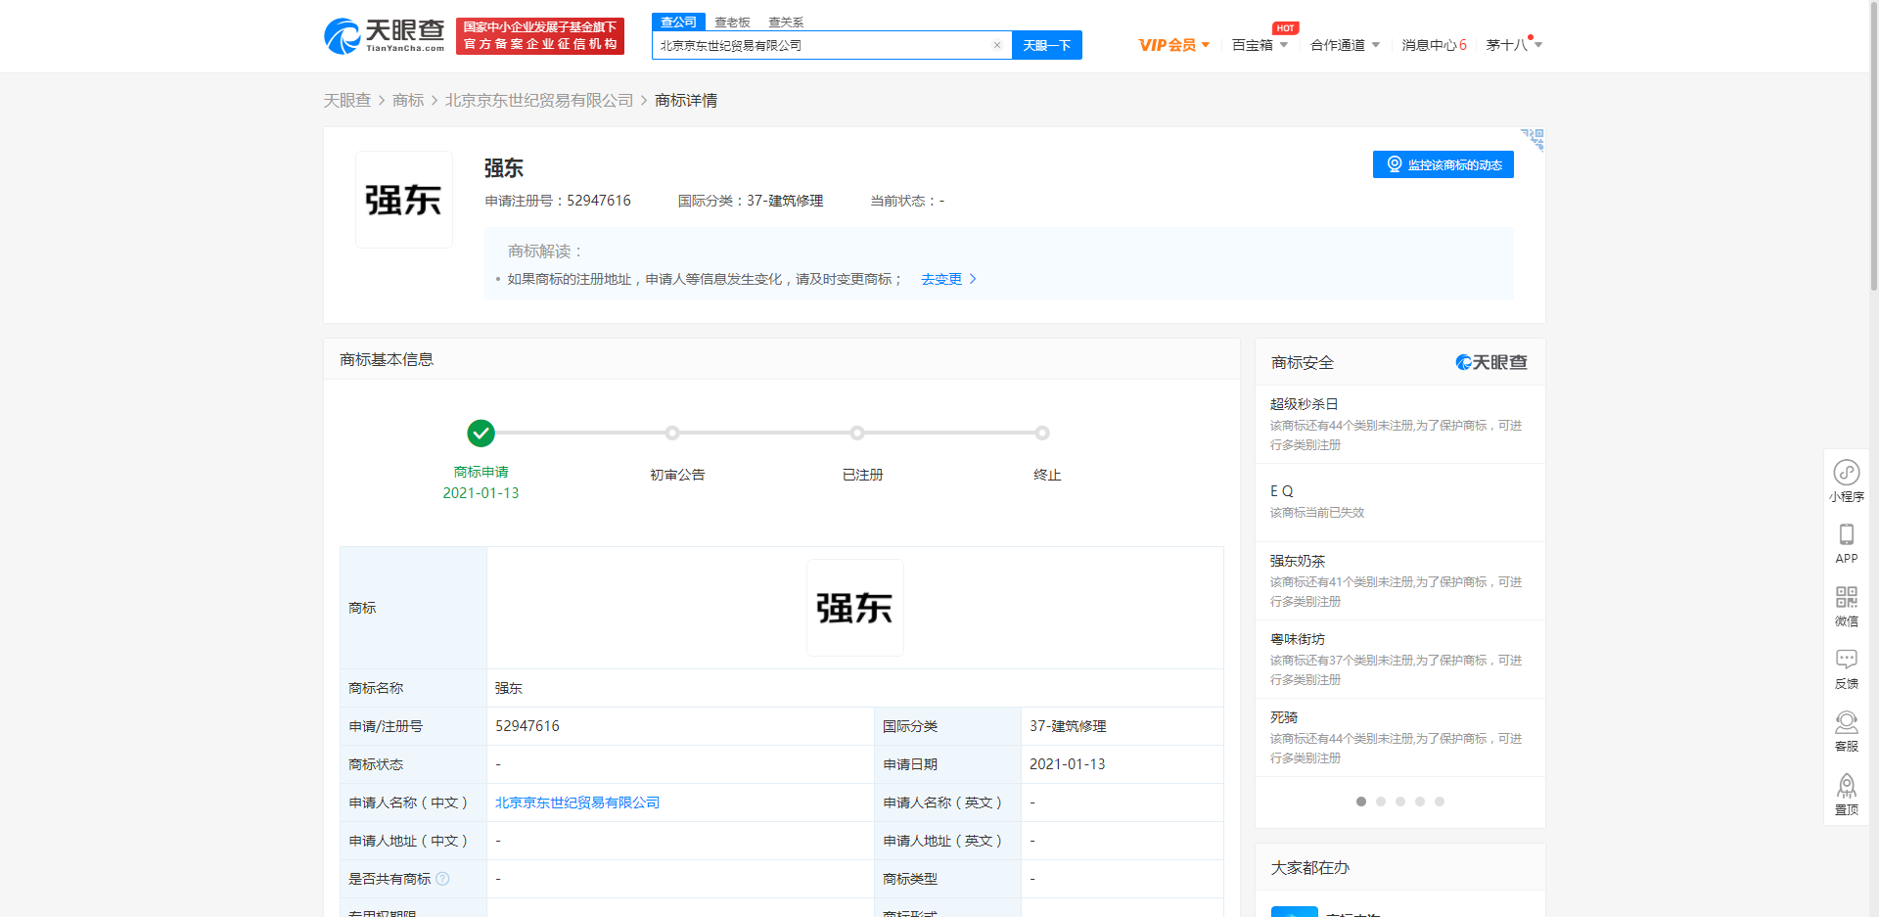The image size is (1879, 917).
Task: Switch to the 查老板 tab
Action: tap(732, 22)
